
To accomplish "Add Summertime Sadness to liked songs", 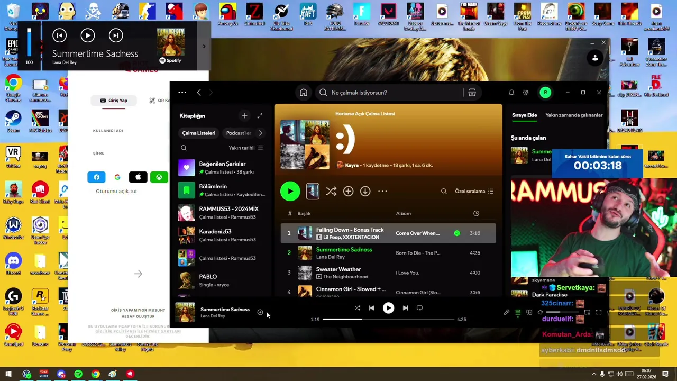I will click(260, 312).
